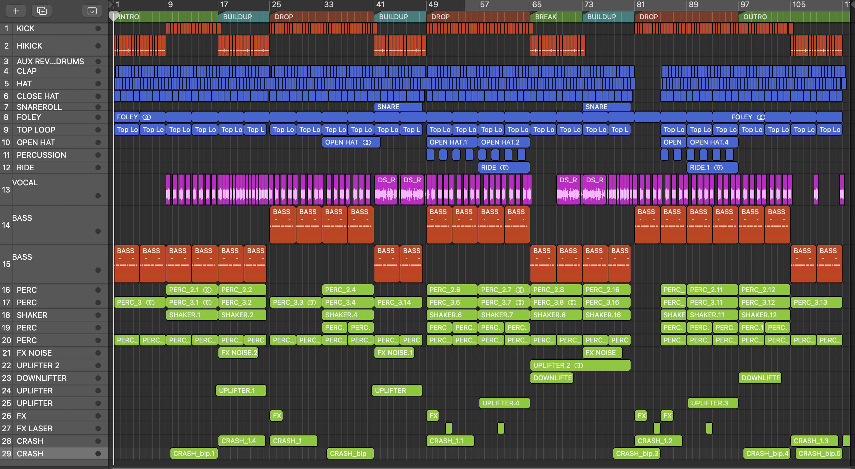Select the PERC_3.13 region
Image resolution: width=855 pixels, height=469 pixels.
817,303
